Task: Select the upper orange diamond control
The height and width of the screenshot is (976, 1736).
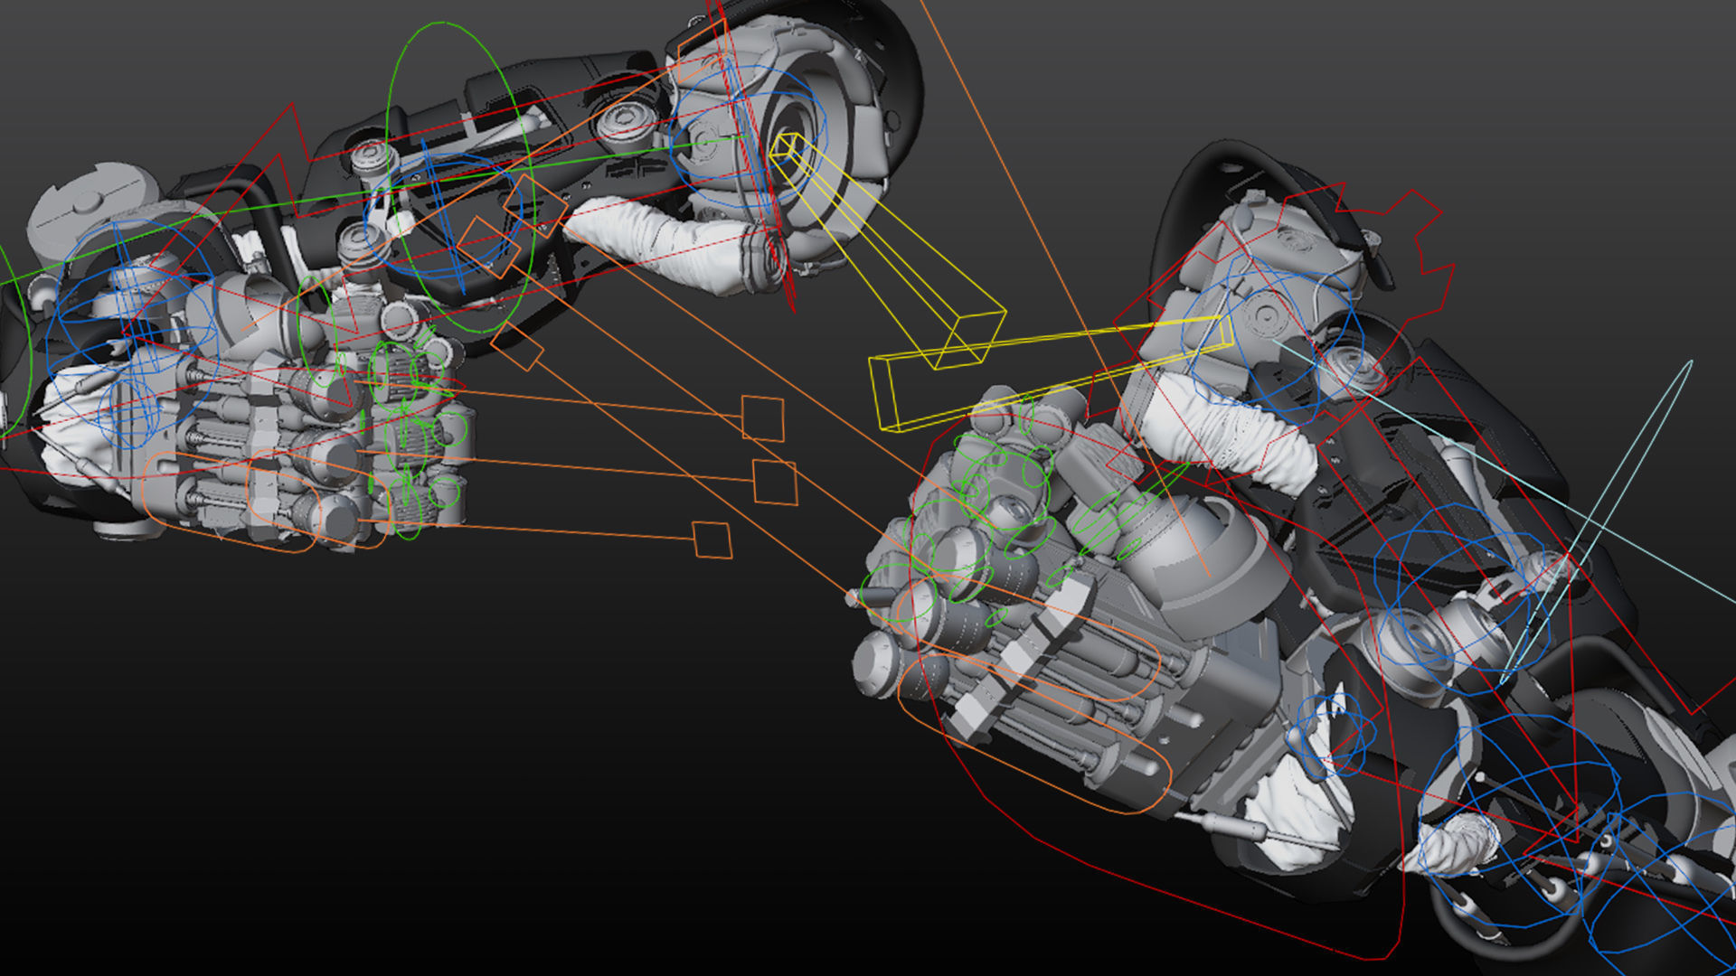Action: tap(535, 206)
